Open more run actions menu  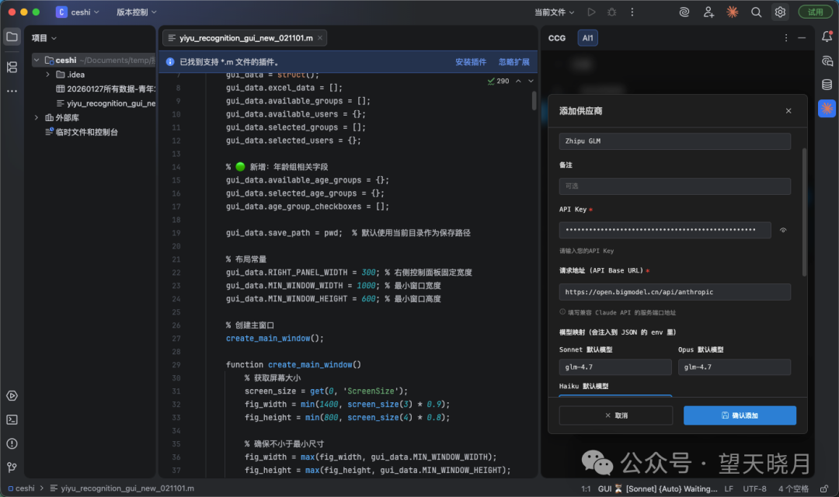pyautogui.click(x=632, y=12)
